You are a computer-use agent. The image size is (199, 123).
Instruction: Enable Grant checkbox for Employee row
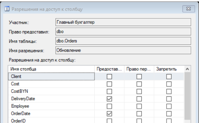[109, 106]
